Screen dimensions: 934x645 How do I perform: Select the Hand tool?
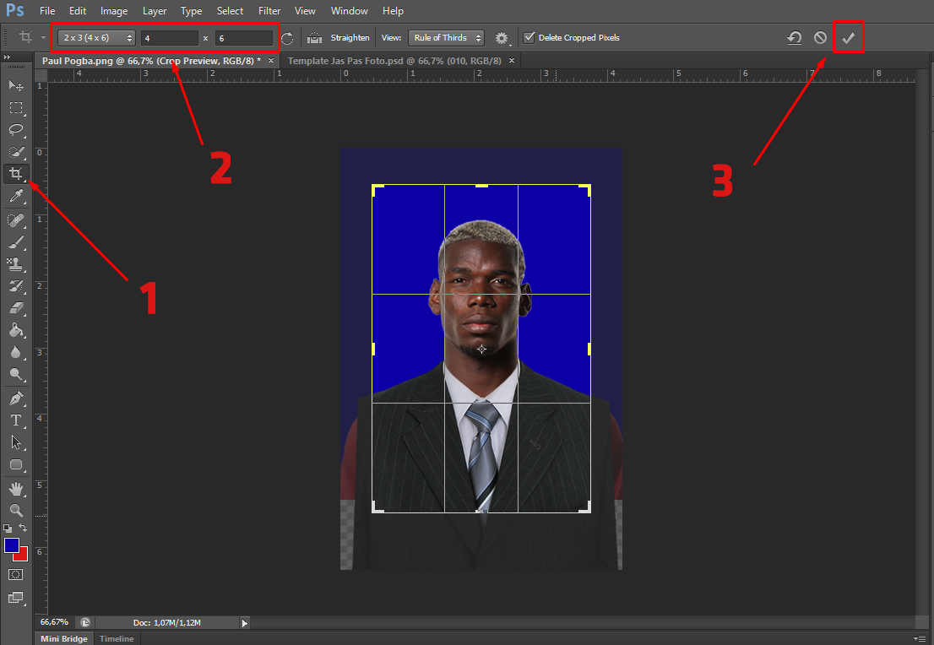coord(16,489)
